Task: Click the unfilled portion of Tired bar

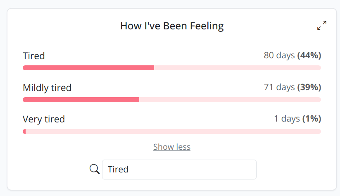Action: click(x=238, y=68)
